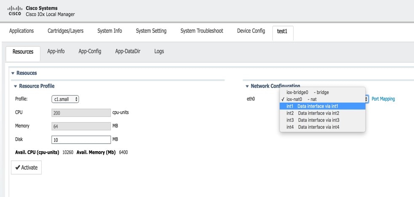Select int3 Data interface option
This screenshot has height=197, width=414.
[322, 120]
